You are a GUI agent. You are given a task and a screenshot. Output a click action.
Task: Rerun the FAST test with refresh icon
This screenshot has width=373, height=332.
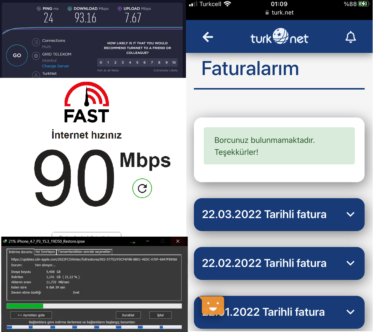pyautogui.click(x=142, y=188)
